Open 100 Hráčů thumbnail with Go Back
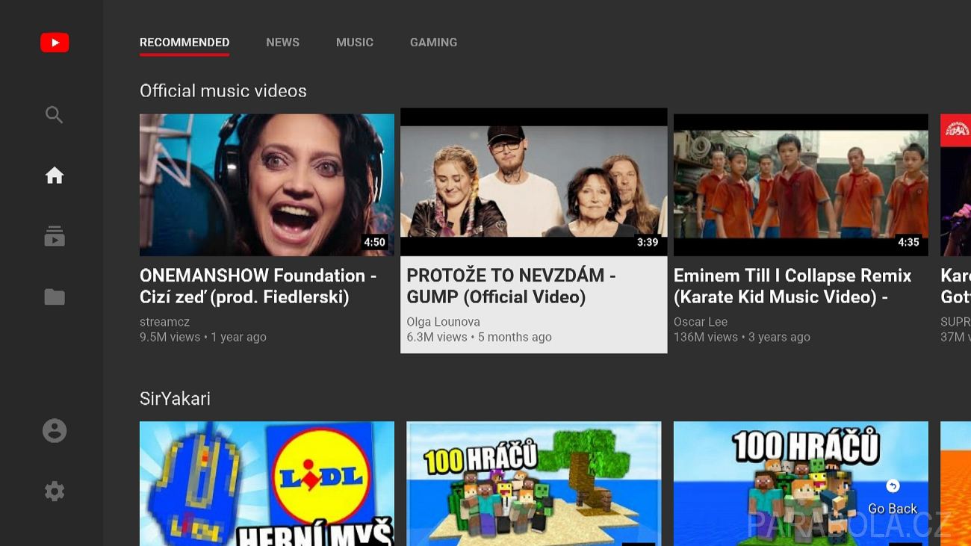This screenshot has height=546, width=971. (x=801, y=483)
